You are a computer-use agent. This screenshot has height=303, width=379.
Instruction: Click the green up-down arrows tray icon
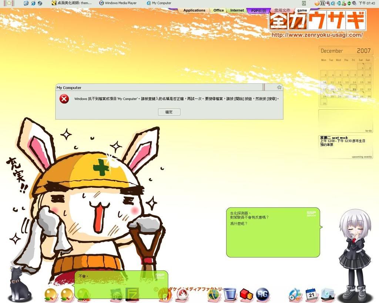349,3
